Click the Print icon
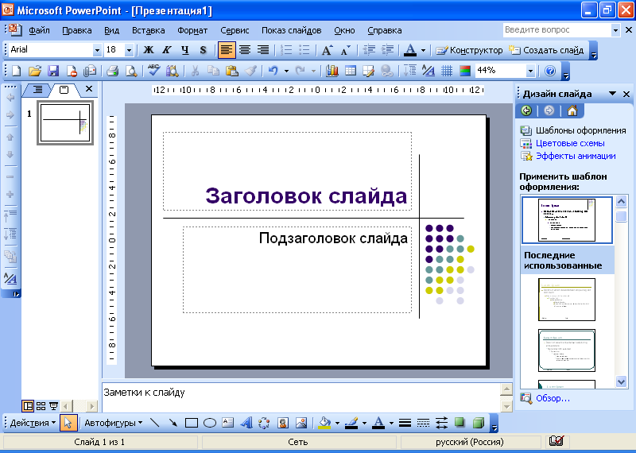 pos(112,72)
